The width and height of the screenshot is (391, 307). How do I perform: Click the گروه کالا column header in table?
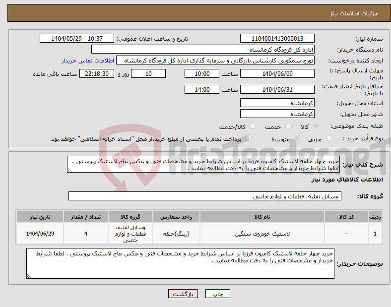pos(130,217)
